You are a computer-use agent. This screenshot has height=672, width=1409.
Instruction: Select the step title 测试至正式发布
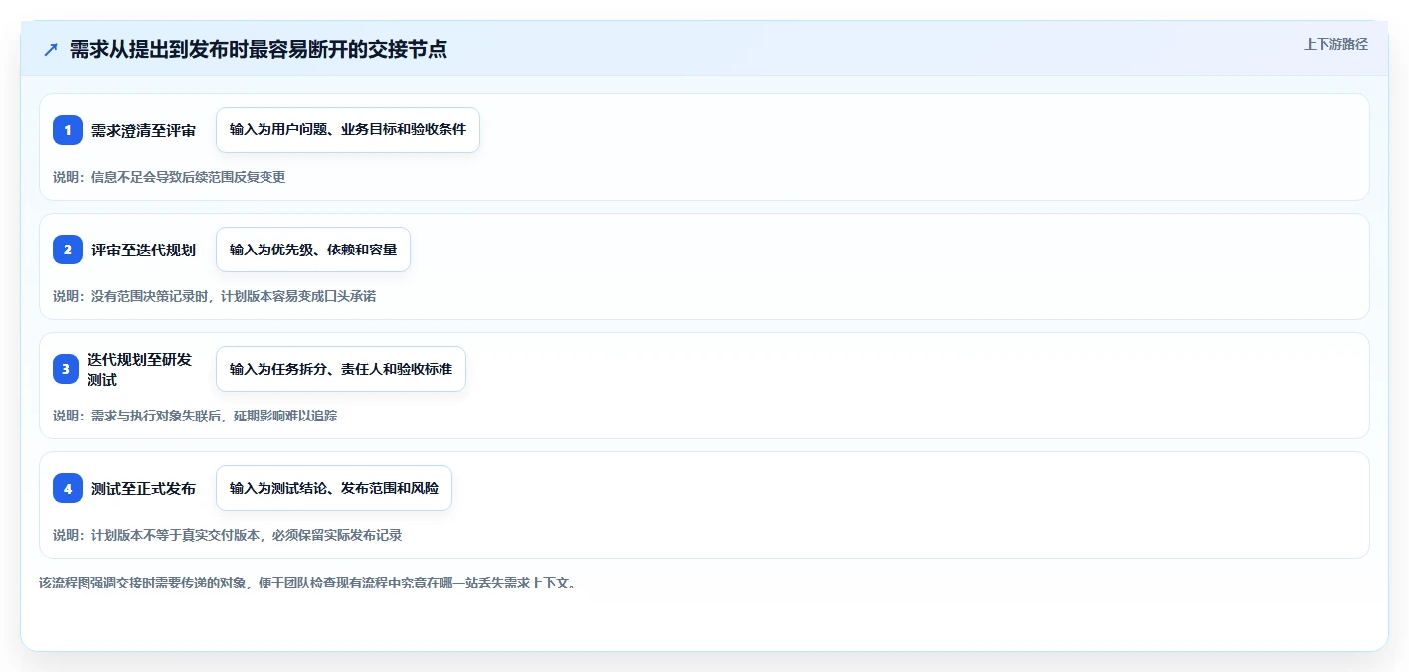(143, 488)
